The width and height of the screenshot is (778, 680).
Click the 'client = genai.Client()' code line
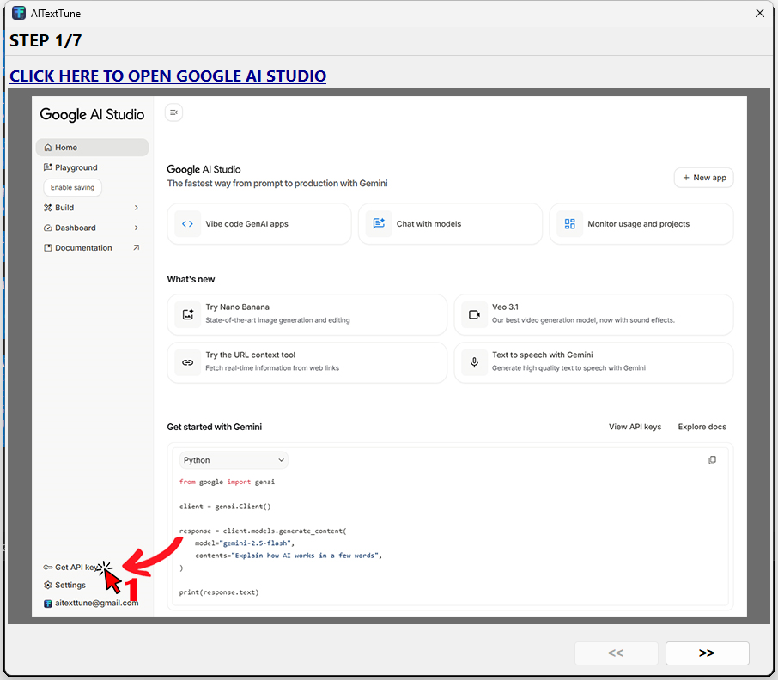pos(225,507)
